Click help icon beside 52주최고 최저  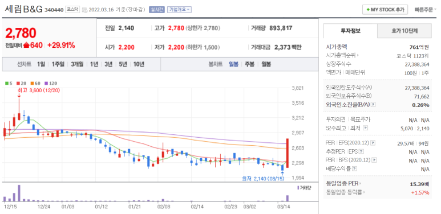point(365,128)
